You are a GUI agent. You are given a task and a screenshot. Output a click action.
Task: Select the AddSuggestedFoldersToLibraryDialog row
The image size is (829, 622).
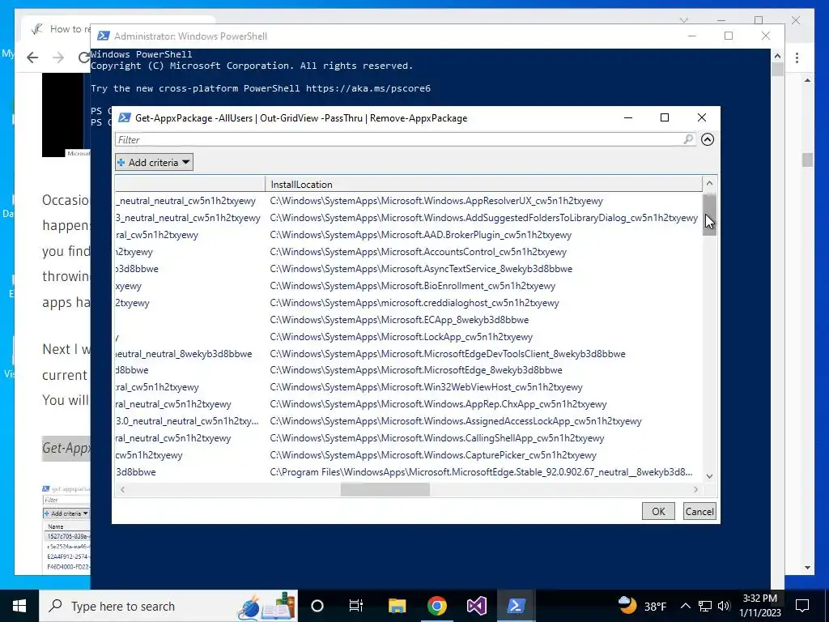[x=409, y=218]
